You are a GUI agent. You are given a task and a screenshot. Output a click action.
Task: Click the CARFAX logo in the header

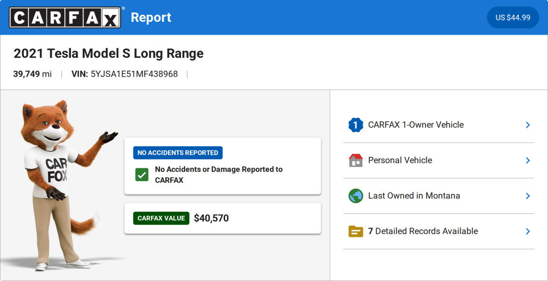[65, 17]
